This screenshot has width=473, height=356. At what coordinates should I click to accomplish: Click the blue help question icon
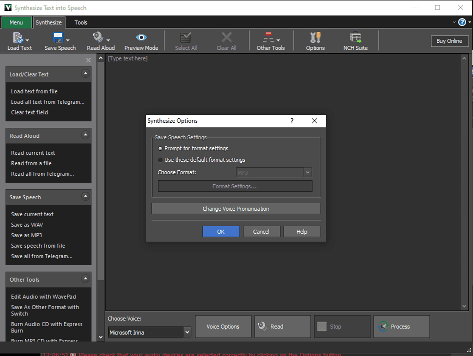tap(462, 22)
